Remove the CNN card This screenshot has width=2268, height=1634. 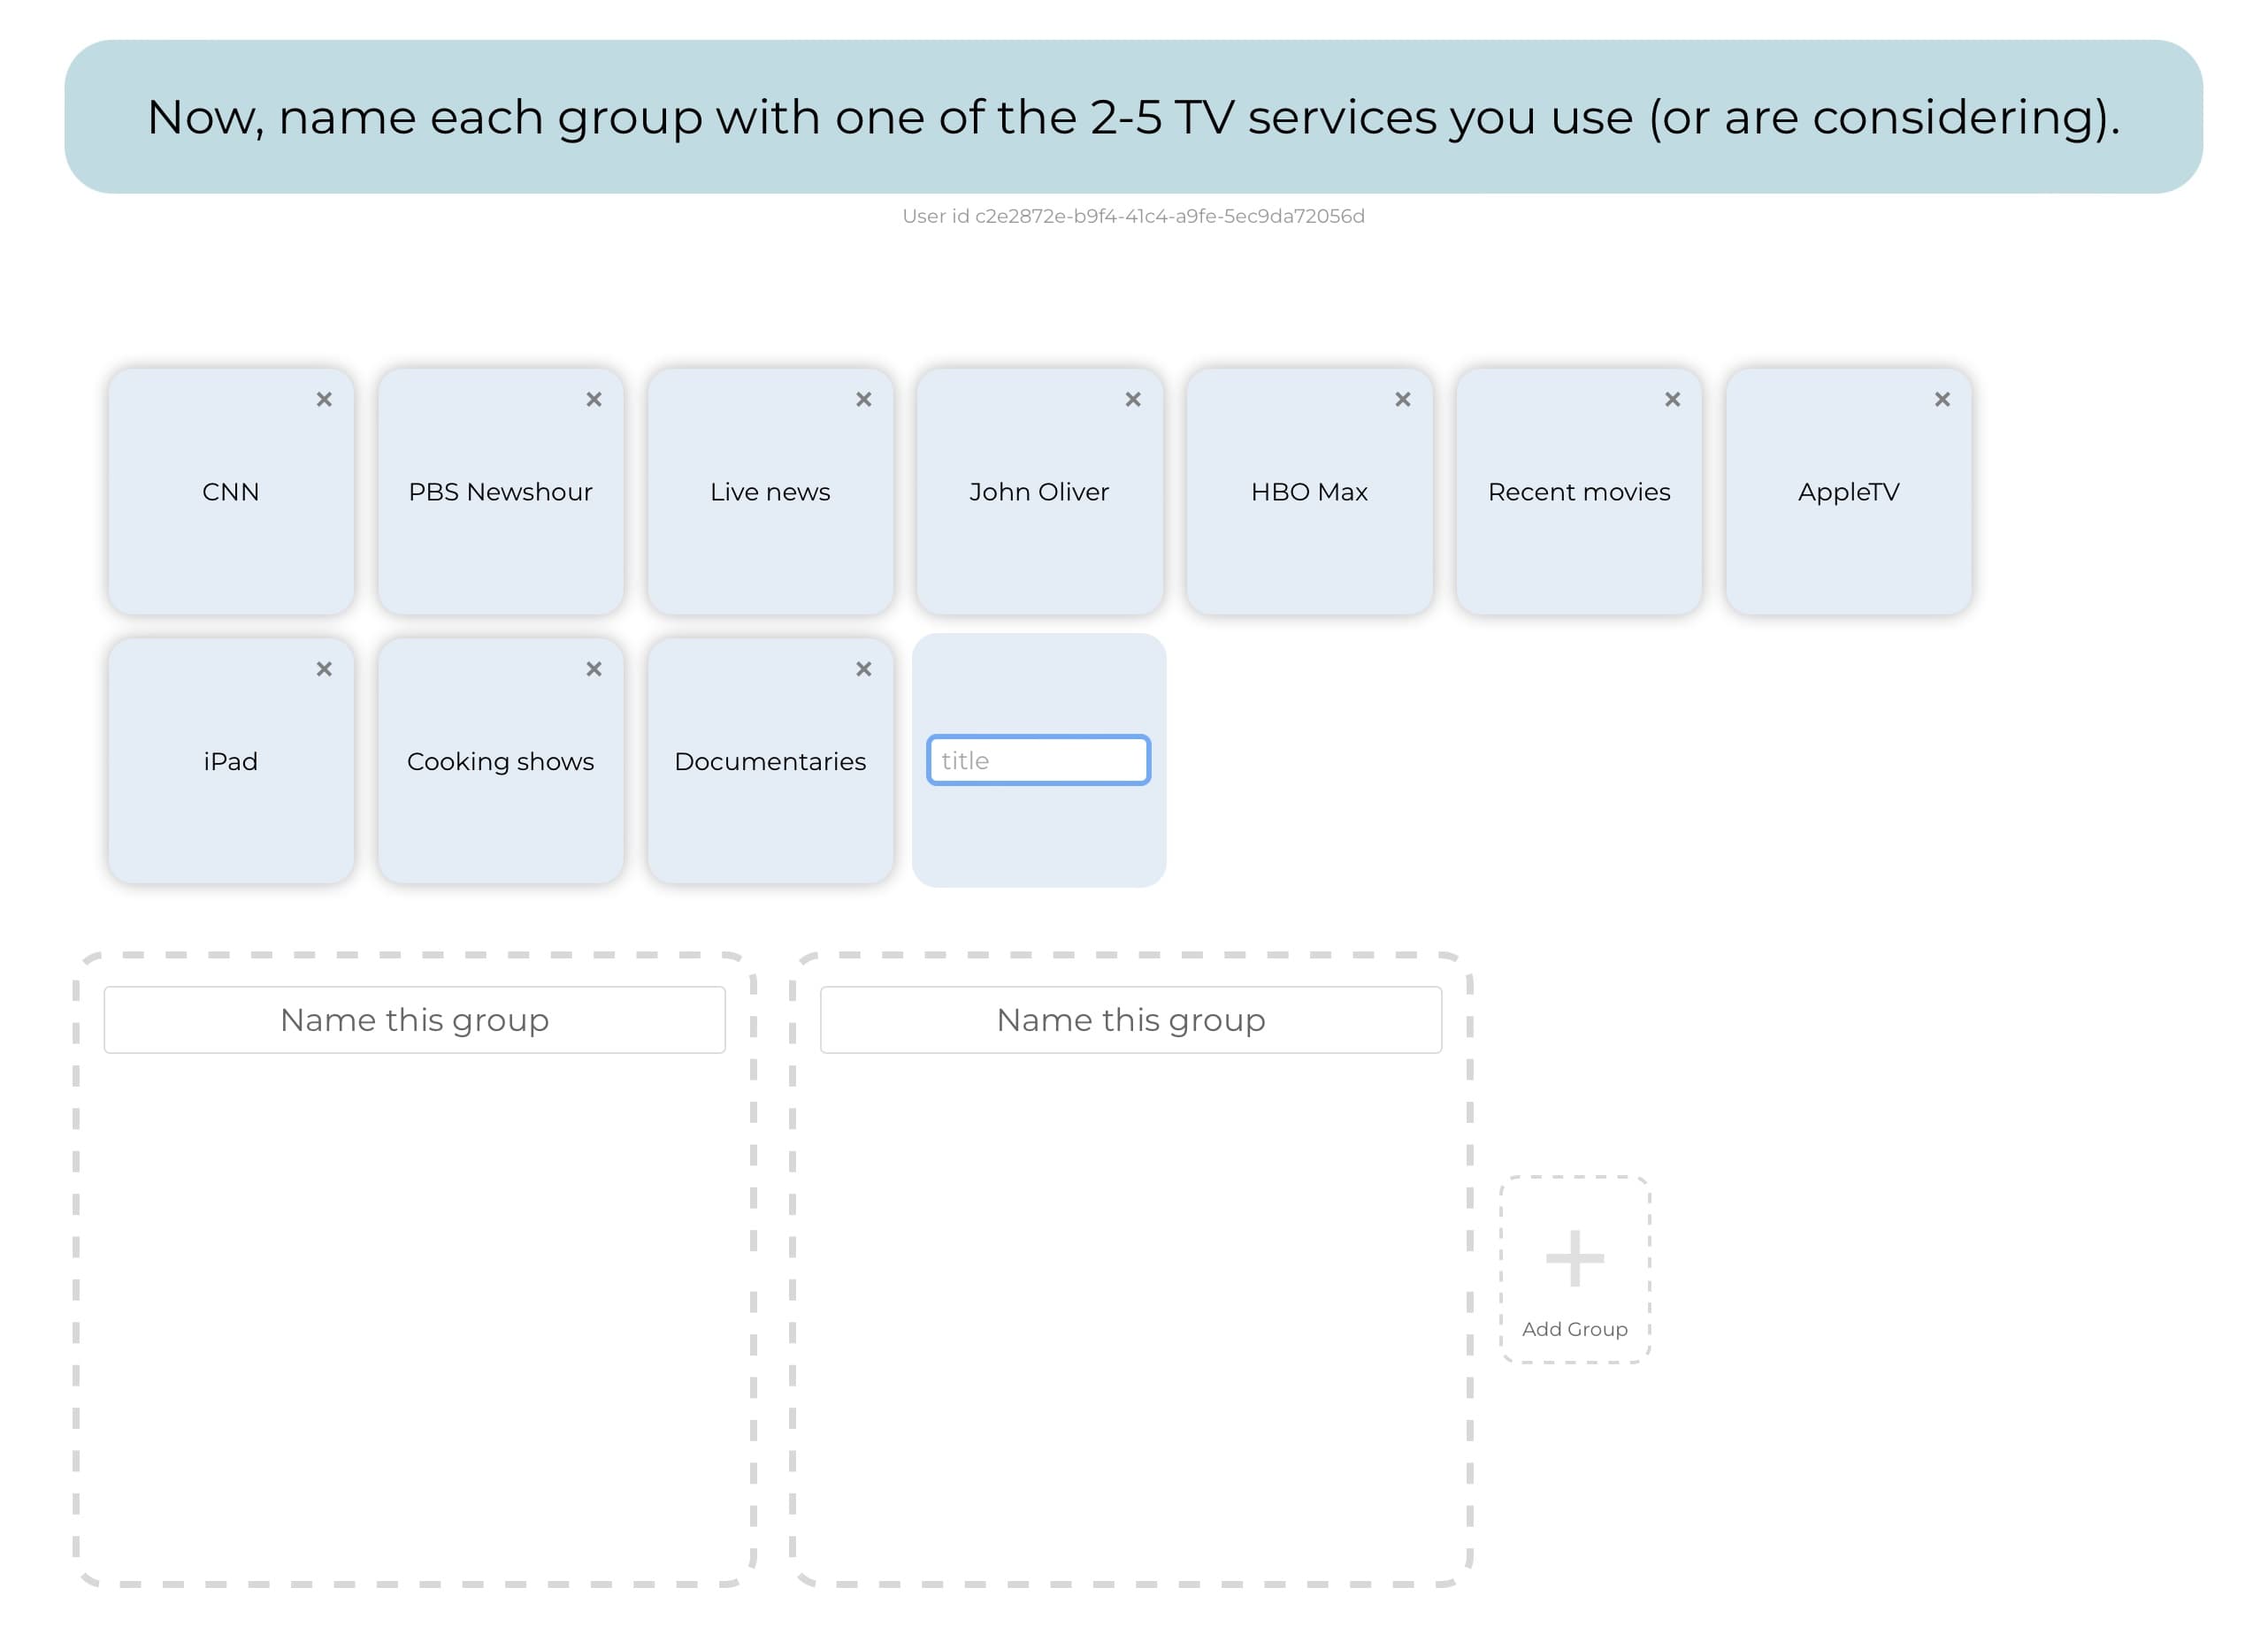(x=325, y=399)
